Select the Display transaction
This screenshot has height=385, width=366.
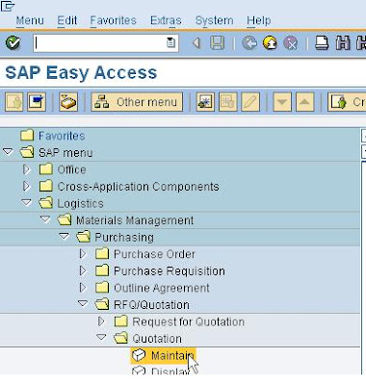170,371
